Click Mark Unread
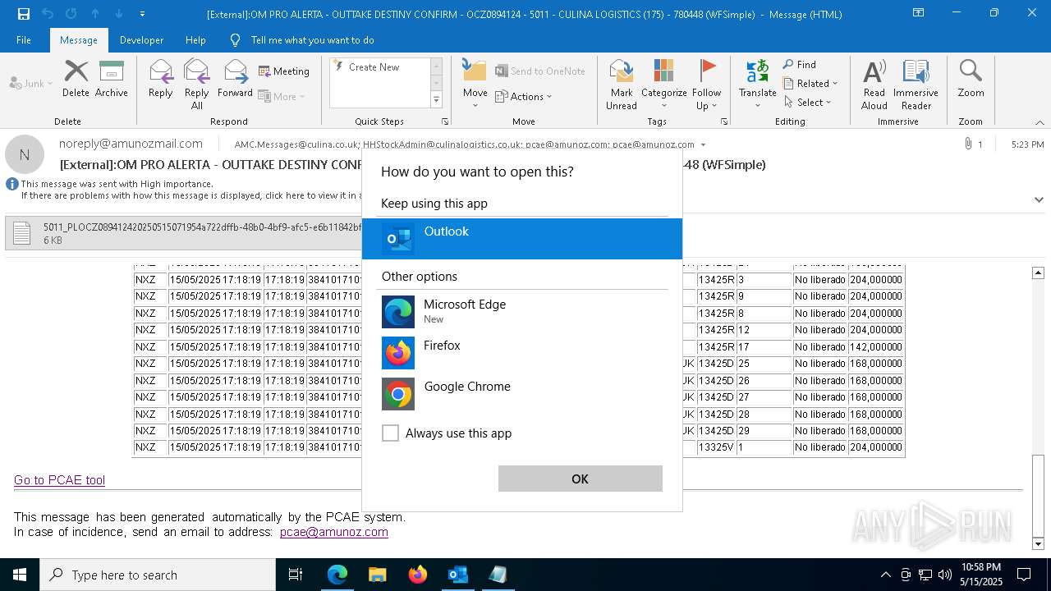The height and width of the screenshot is (591, 1051). (x=622, y=85)
